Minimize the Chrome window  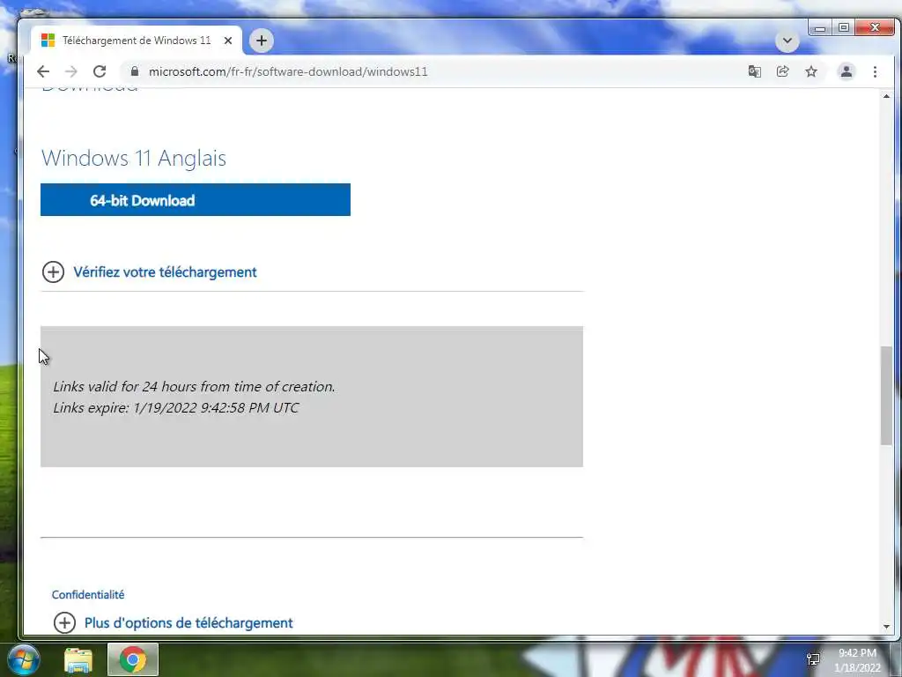point(820,27)
